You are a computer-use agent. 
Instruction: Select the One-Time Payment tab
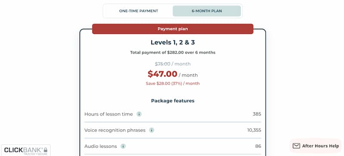coord(138,11)
